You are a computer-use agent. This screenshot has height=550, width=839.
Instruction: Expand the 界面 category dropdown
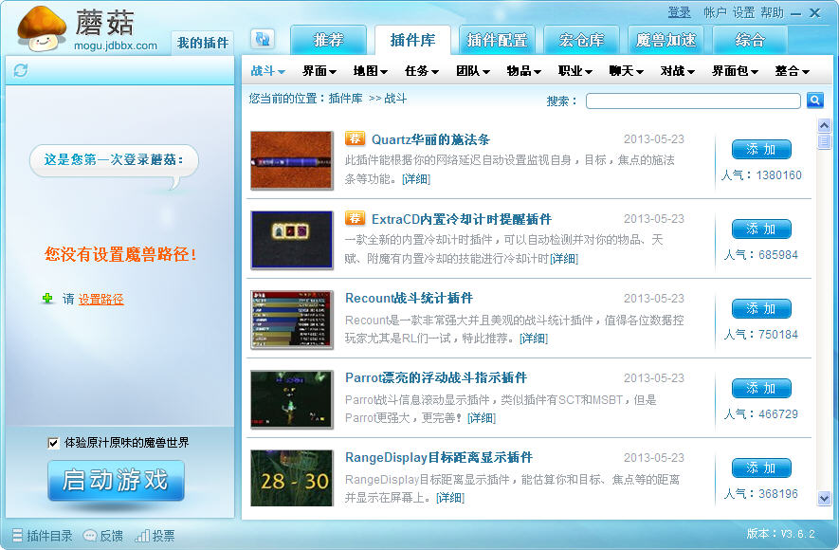pos(319,71)
